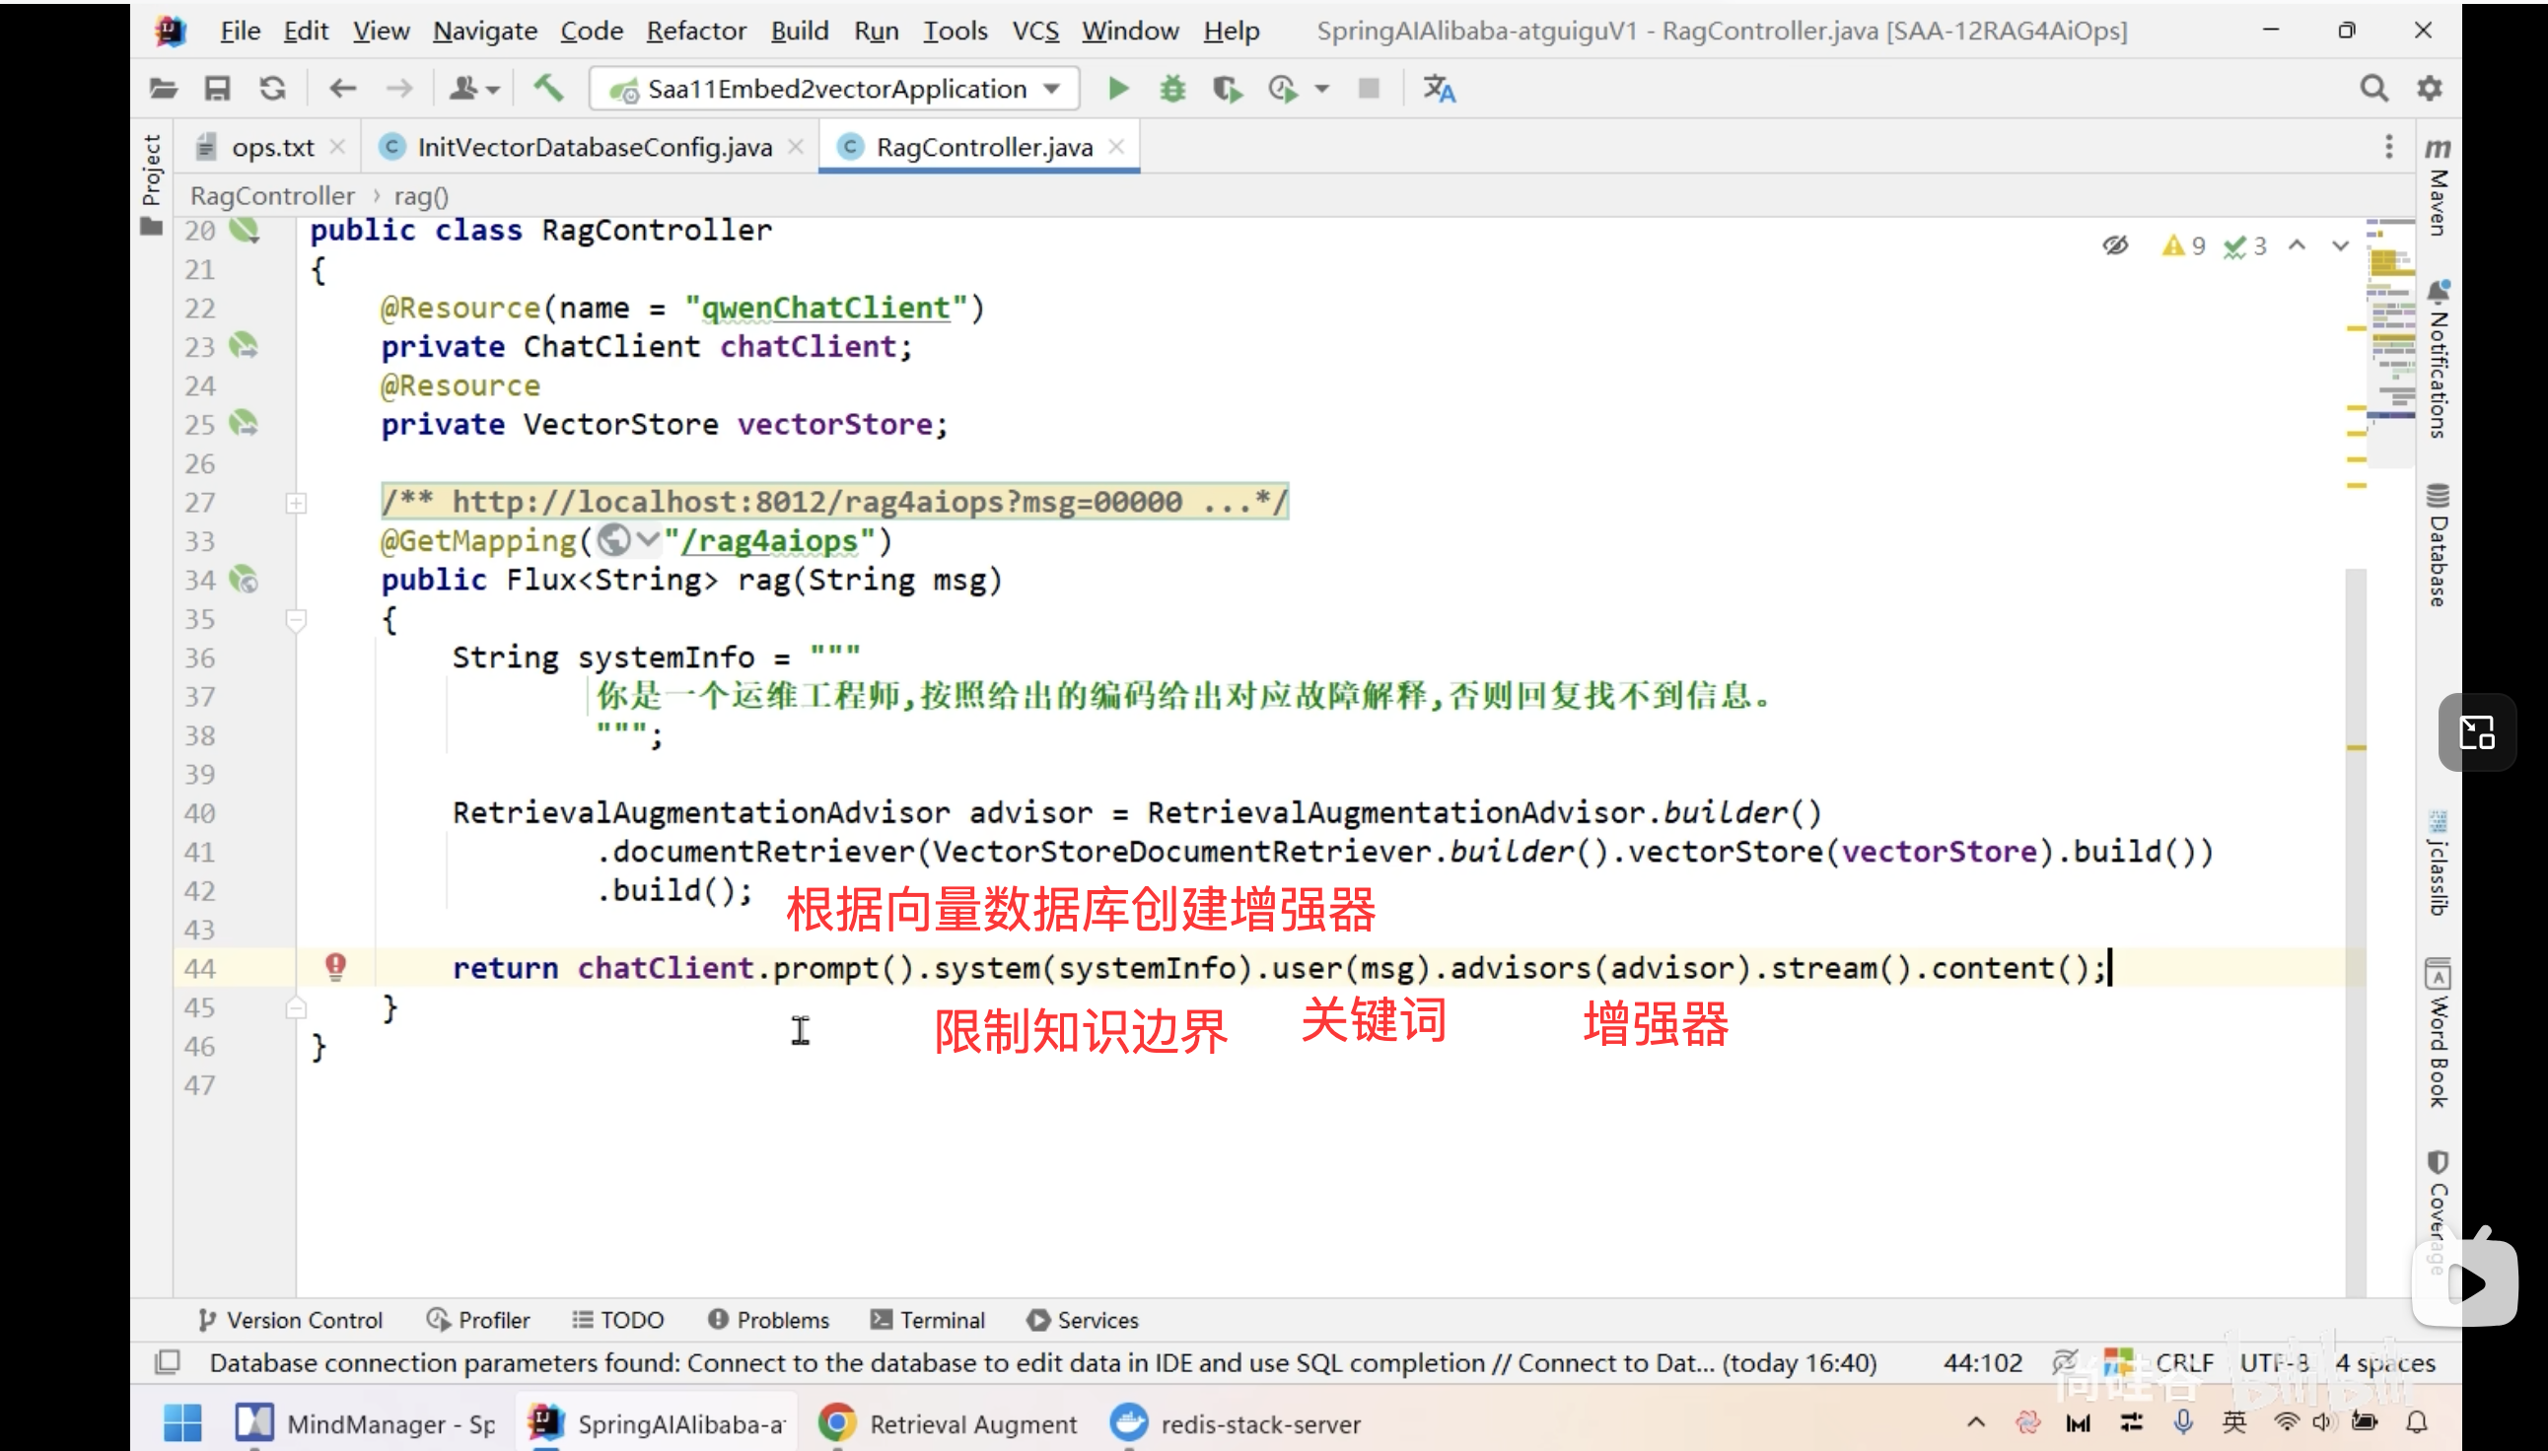Screen dimensions: 2548x1451
Task: Toggle the reader mode eye icon
Action: coord(2115,245)
